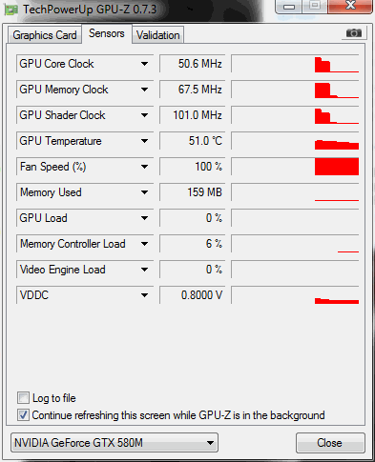Click the GPU Temperature history graph
This screenshot has width=375, height=462.
(x=295, y=141)
